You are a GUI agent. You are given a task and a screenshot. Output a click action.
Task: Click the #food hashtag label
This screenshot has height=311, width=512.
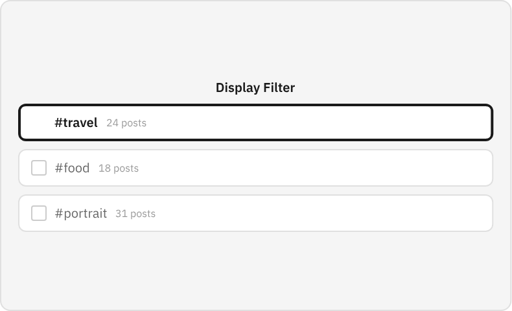72,168
